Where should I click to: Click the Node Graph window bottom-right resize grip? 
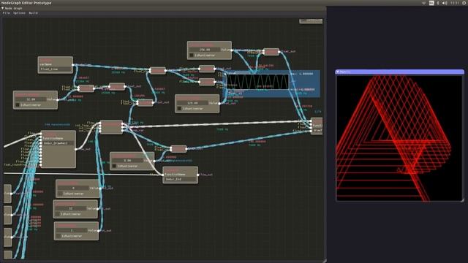click(324, 260)
